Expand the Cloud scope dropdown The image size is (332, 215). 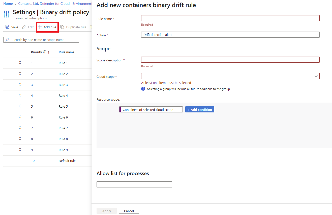coord(230,76)
